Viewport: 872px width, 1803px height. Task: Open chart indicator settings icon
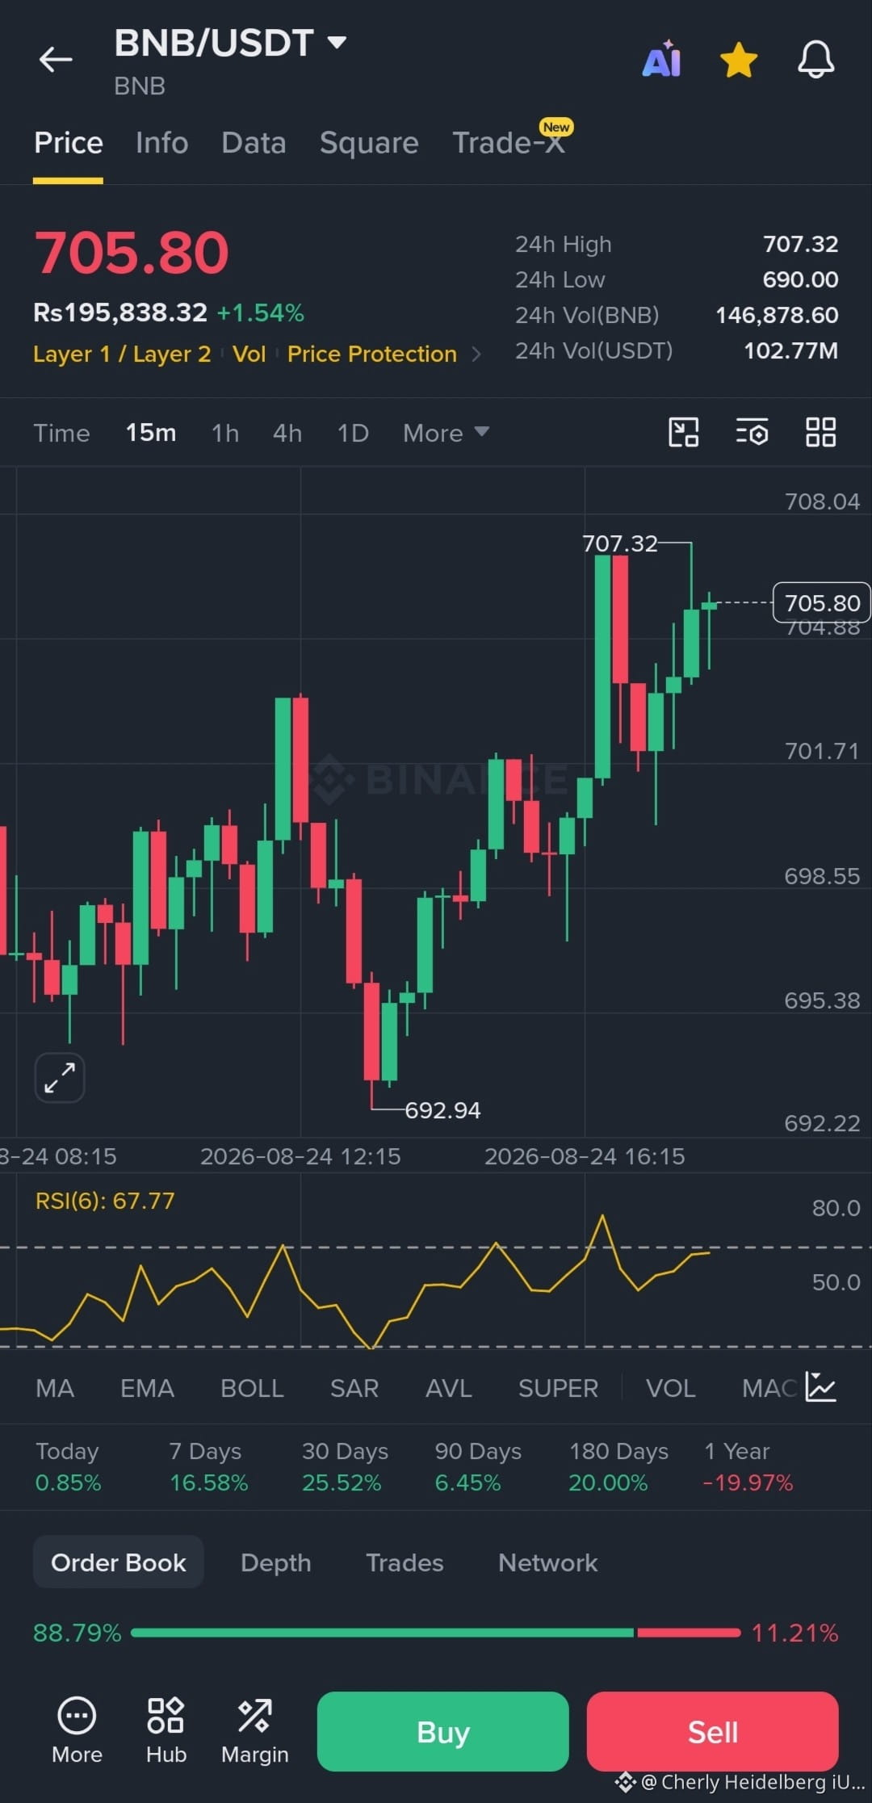[x=752, y=432]
